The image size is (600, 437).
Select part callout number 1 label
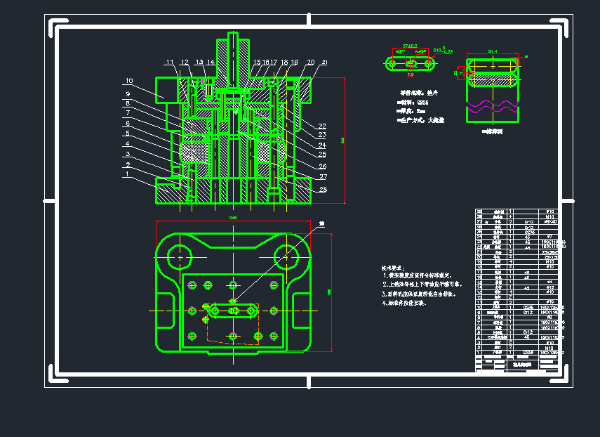[x=127, y=174]
